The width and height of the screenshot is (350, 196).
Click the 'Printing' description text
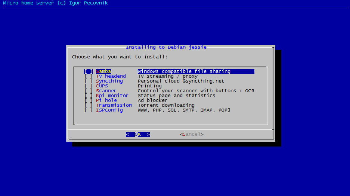point(150,86)
